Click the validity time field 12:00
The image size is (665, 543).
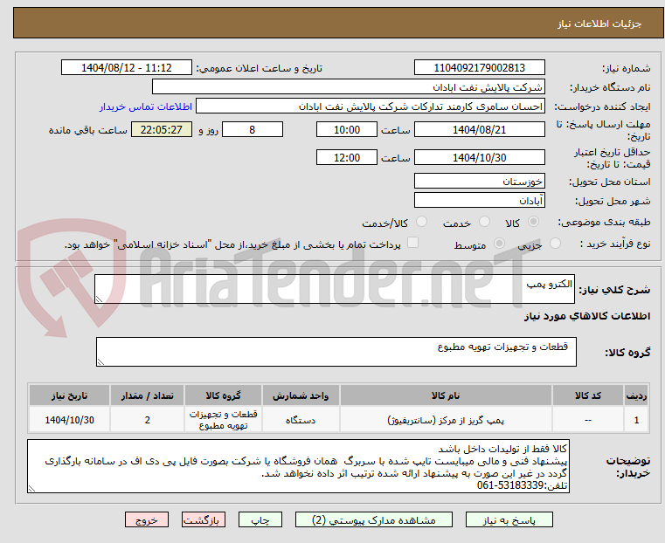[x=347, y=157]
